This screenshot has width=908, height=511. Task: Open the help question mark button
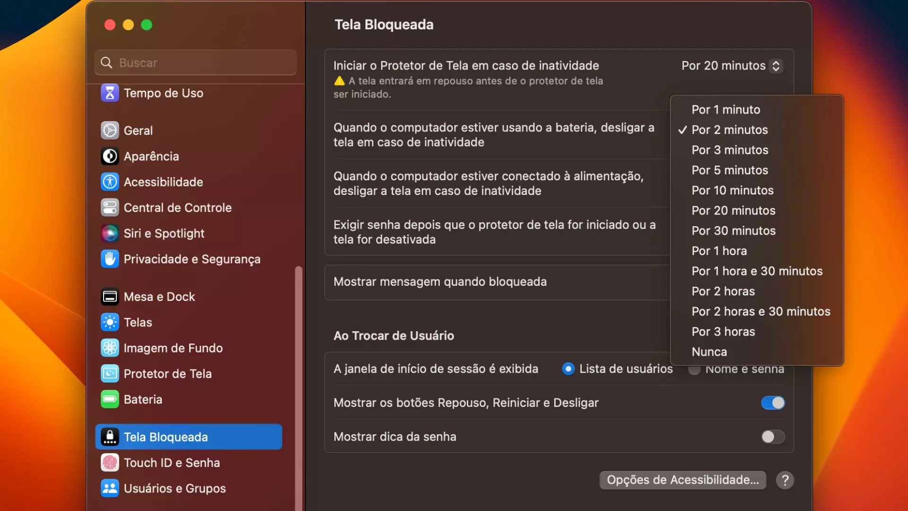785,480
